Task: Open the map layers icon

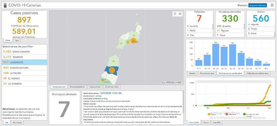Action: coord(180,14)
